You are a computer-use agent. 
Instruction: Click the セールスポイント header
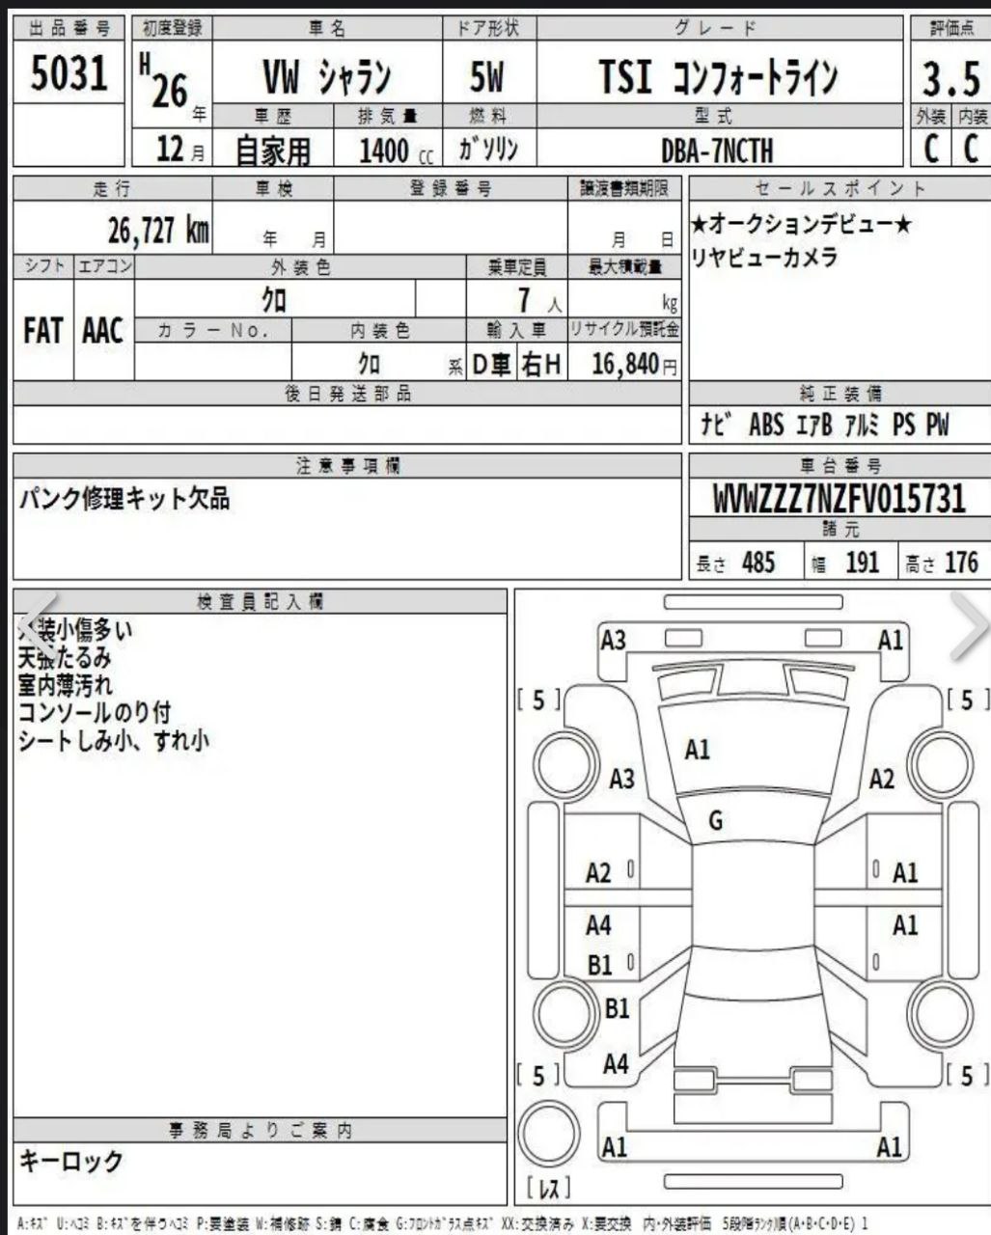pos(840,187)
